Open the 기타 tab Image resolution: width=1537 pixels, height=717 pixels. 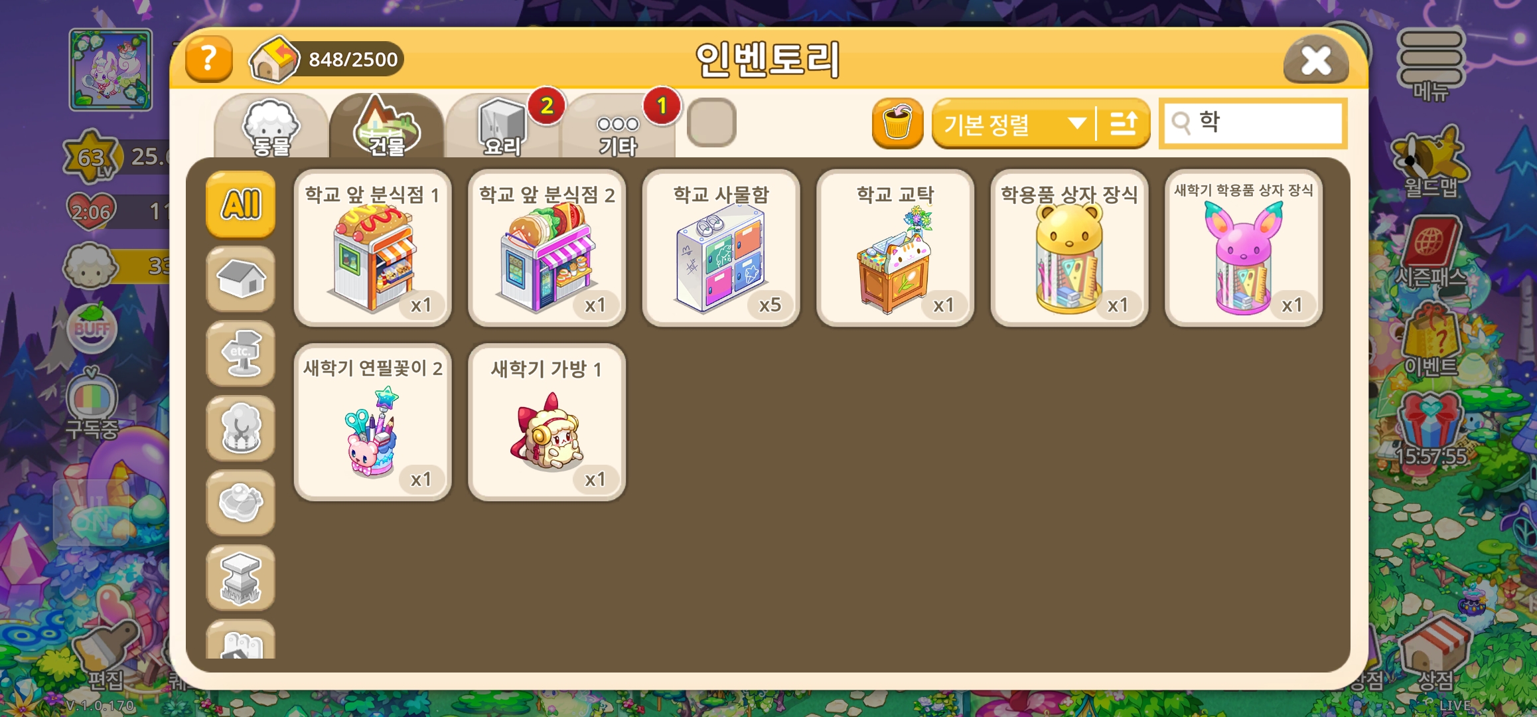[x=618, y=127]
